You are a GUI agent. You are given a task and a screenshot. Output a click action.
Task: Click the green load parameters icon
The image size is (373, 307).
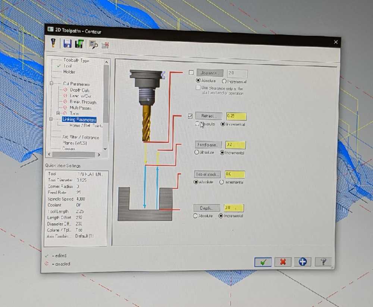point(79,44)
